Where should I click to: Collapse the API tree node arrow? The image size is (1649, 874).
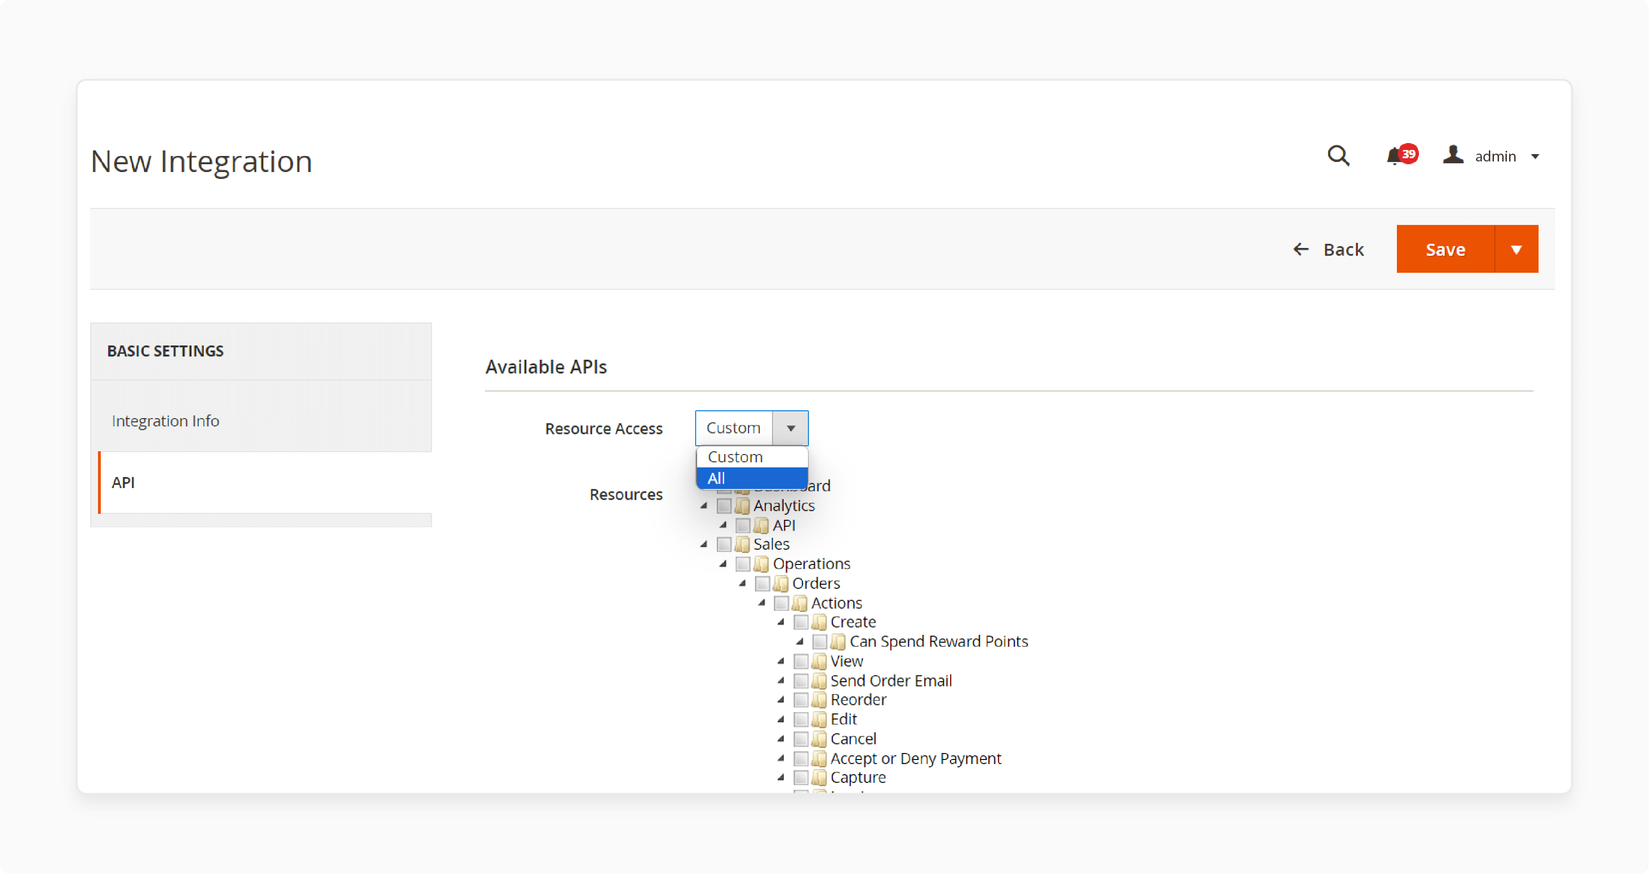click(x=723, y=525)
